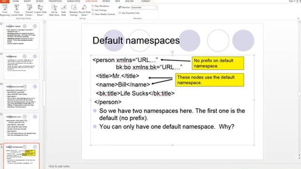
Task: Expand Present Online dropdown arrow
Action: 32,15
